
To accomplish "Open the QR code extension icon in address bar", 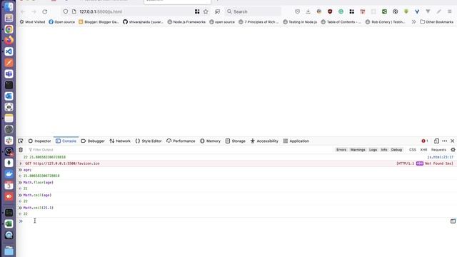I will [x=197, y=11].
